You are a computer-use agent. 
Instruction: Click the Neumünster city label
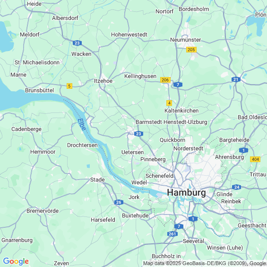185,40
